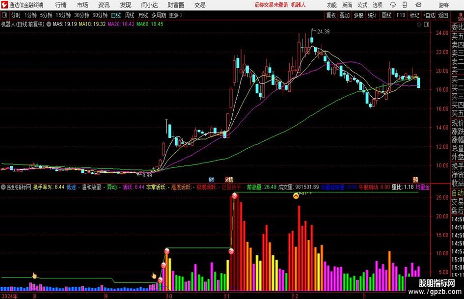464x299 pixels.
Task: Open the 发现 menu
Action: pos(126,5)
